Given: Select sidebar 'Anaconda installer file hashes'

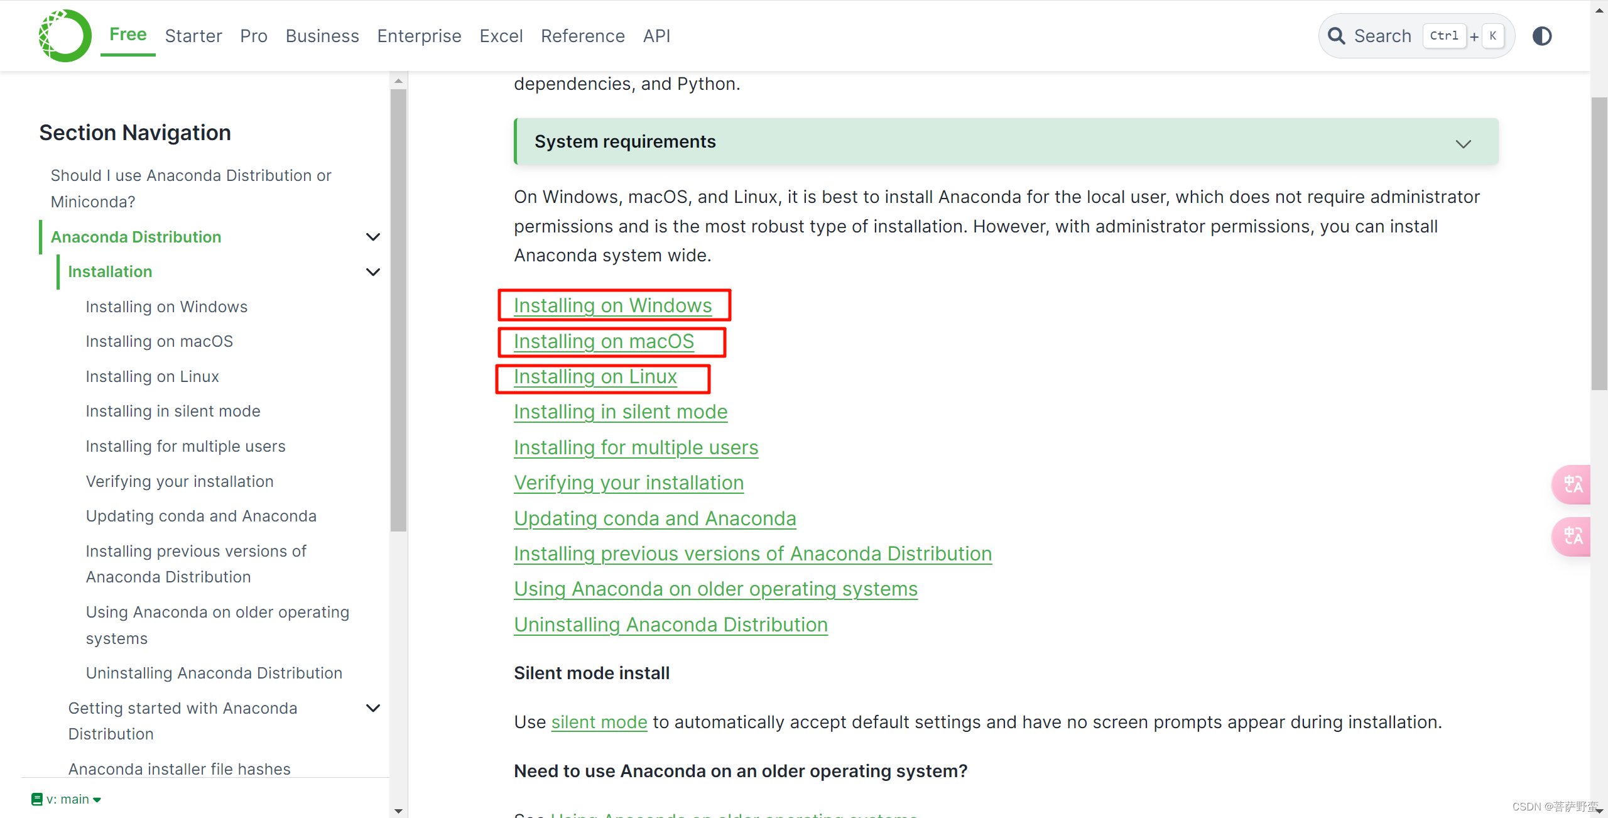Looking at the screenshot, I should [x=179, y=769].
